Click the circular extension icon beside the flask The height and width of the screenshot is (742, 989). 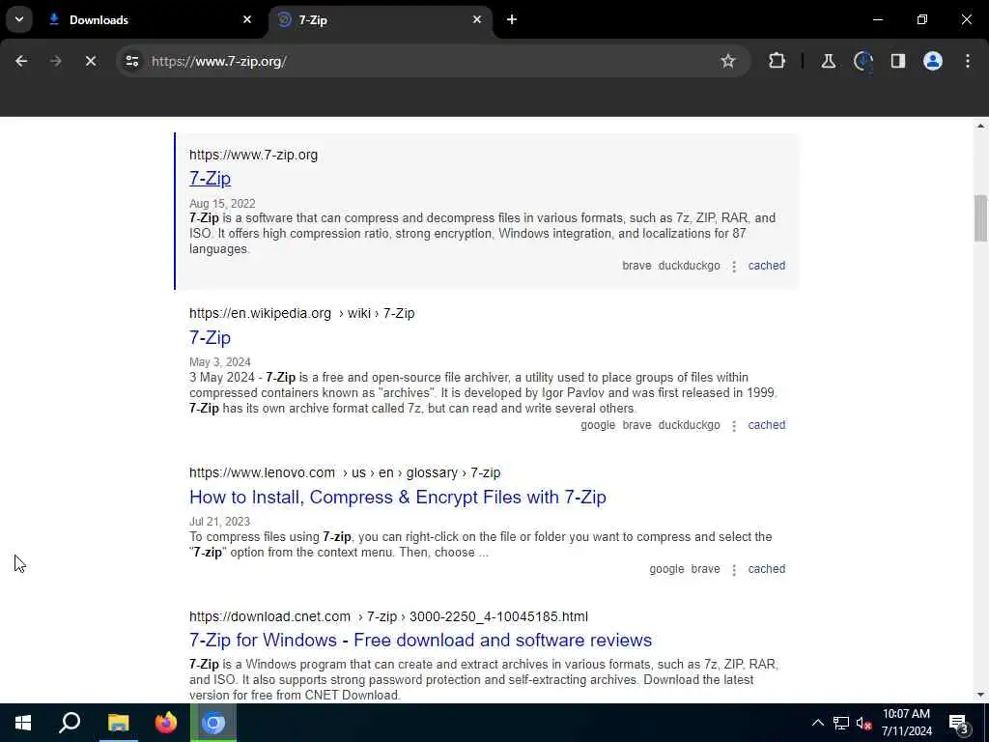coord(862,61)
